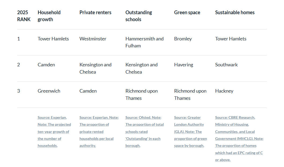Select Bromley in the Green space column
Image resolution: width=284 pixels, height=167 pixels.
(183, 39)
